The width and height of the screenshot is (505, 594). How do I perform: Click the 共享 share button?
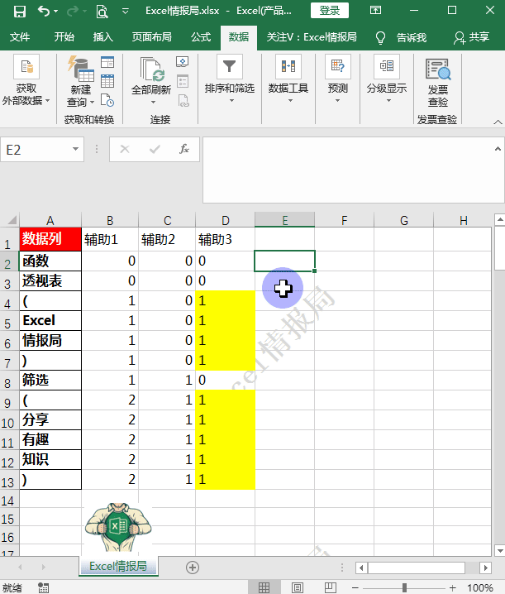(x=472, y=37)
